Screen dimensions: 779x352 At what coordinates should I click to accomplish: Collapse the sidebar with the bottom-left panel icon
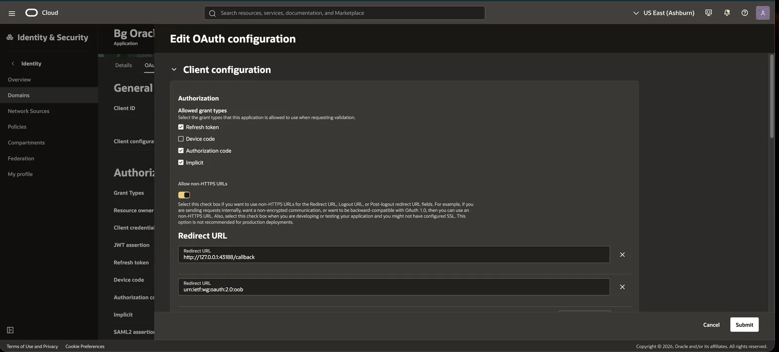[x=10, y=330]
